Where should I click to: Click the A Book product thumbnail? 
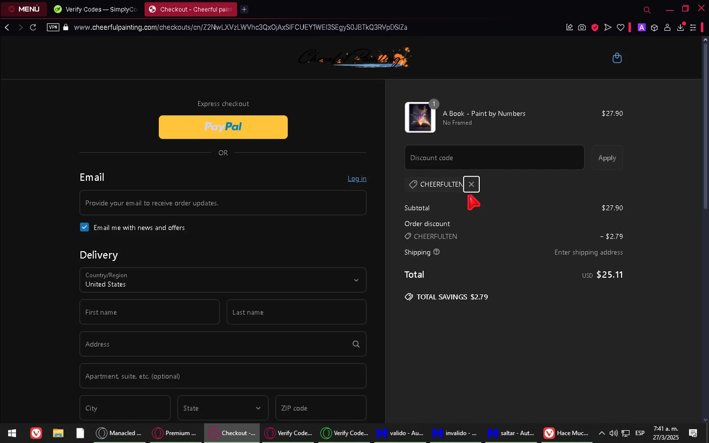[x=420, y=117]
